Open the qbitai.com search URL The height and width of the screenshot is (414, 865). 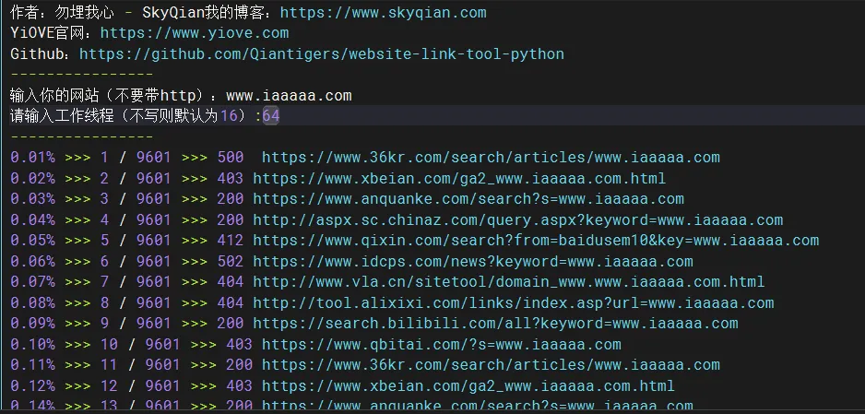[x=442, y=344]
